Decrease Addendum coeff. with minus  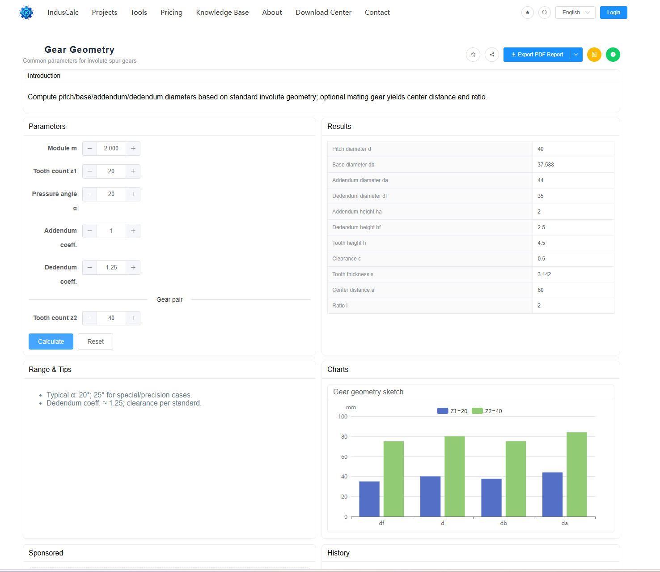coord(90,231)
